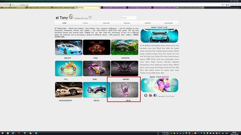Click the Crystal tag in tag cloud
The image size is (241, 135).
[159, 51]
